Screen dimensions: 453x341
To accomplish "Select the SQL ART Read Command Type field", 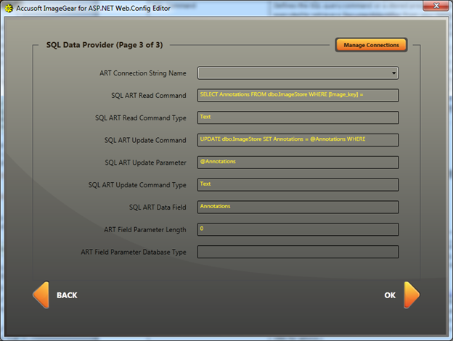I will coord(298,118).
